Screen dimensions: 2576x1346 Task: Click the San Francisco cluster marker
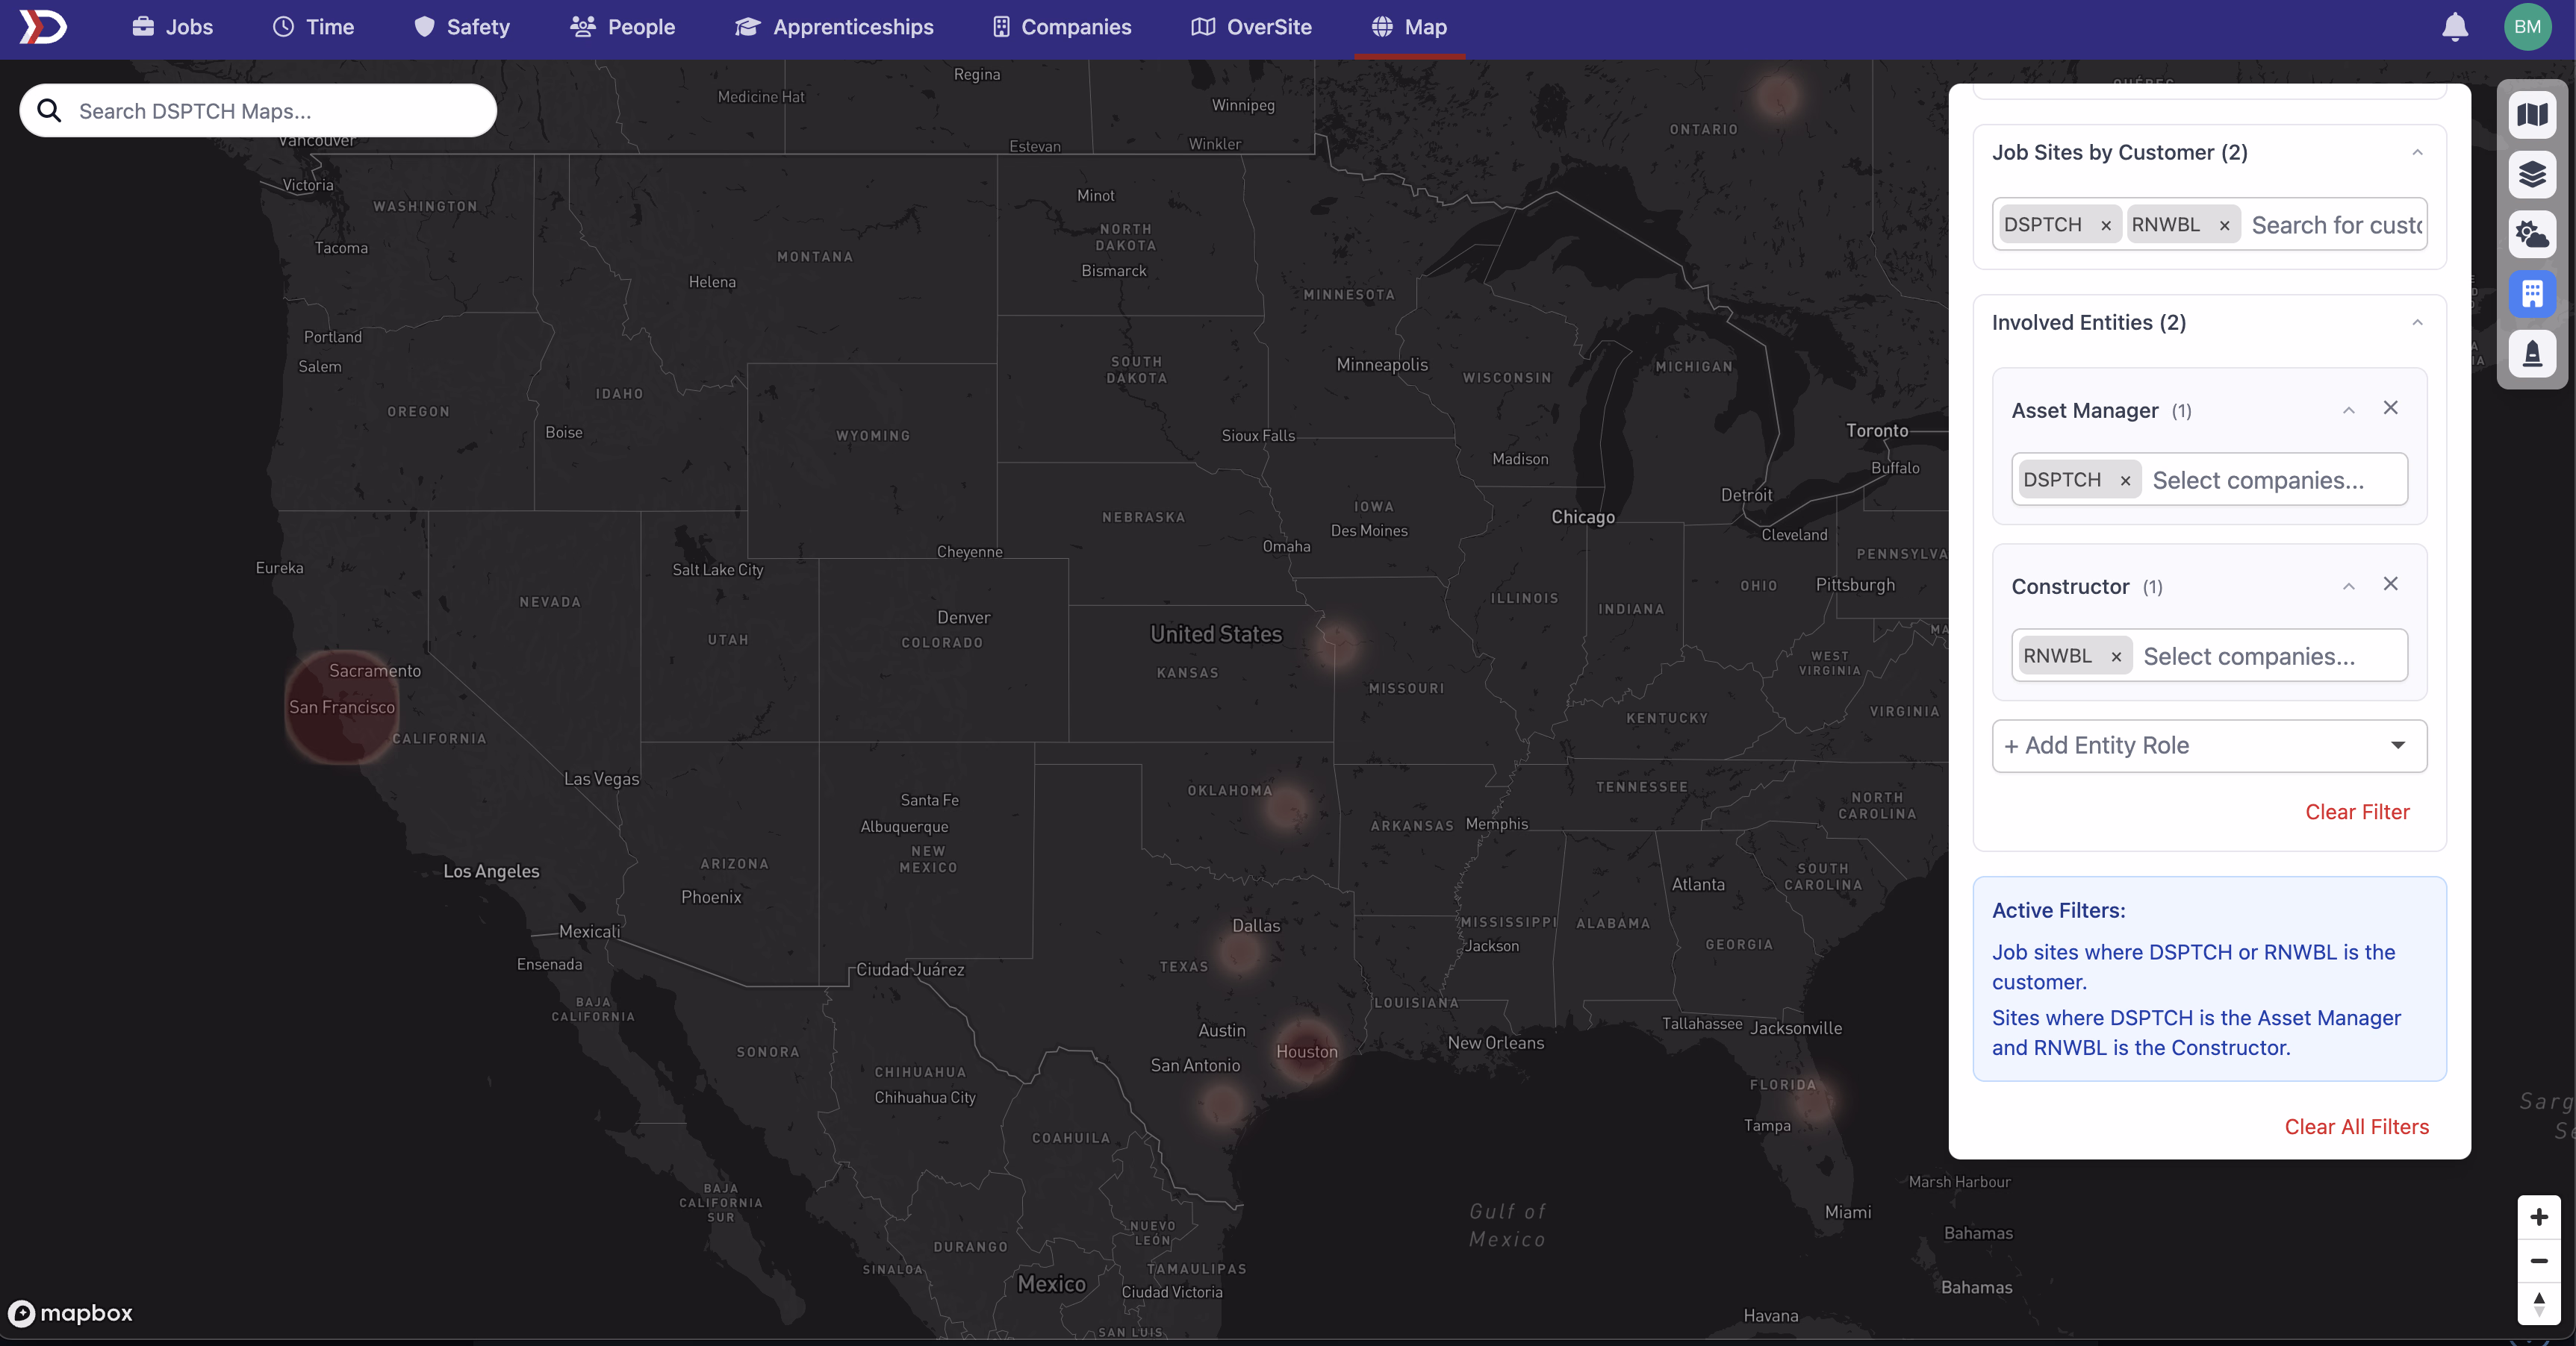point(341,707)
